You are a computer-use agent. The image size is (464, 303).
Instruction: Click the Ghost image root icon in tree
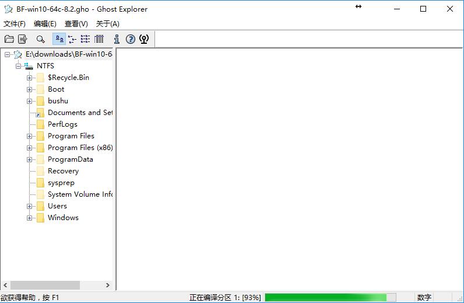coord(18,54)
